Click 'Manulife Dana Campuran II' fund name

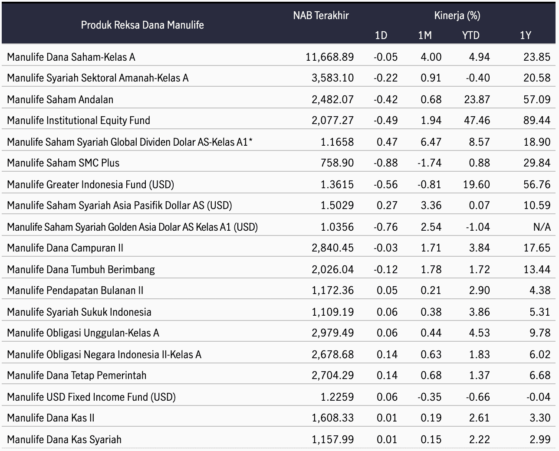tap(65, 248)
